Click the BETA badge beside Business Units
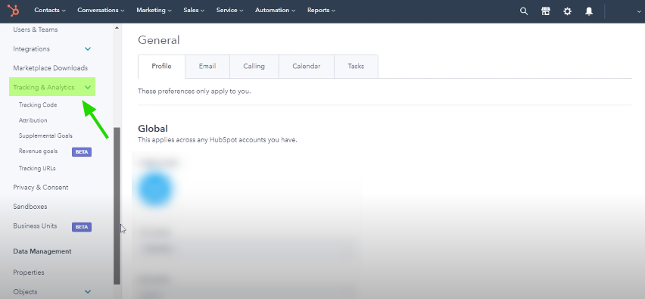The image size is (645, 299). (82, 226)
